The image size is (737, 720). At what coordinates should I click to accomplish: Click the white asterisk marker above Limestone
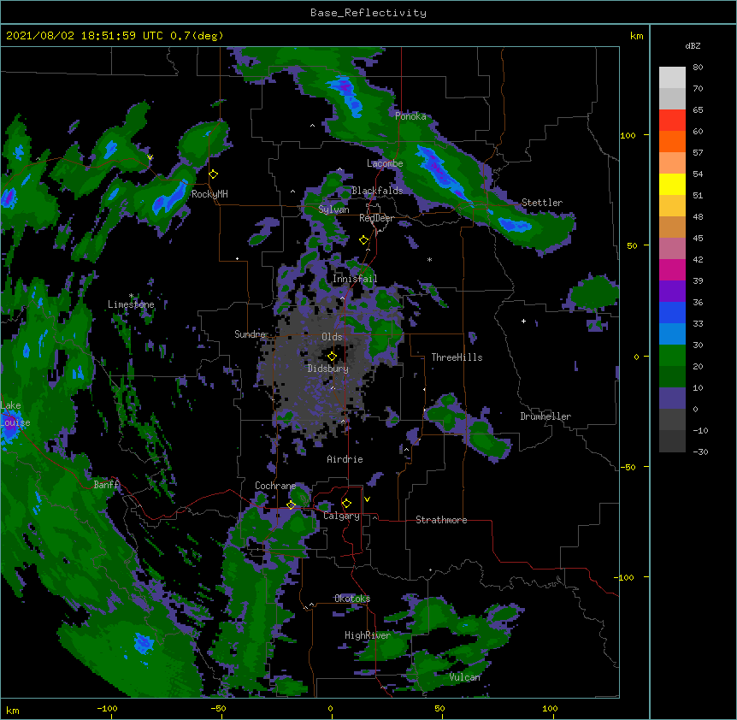point(131,296)
